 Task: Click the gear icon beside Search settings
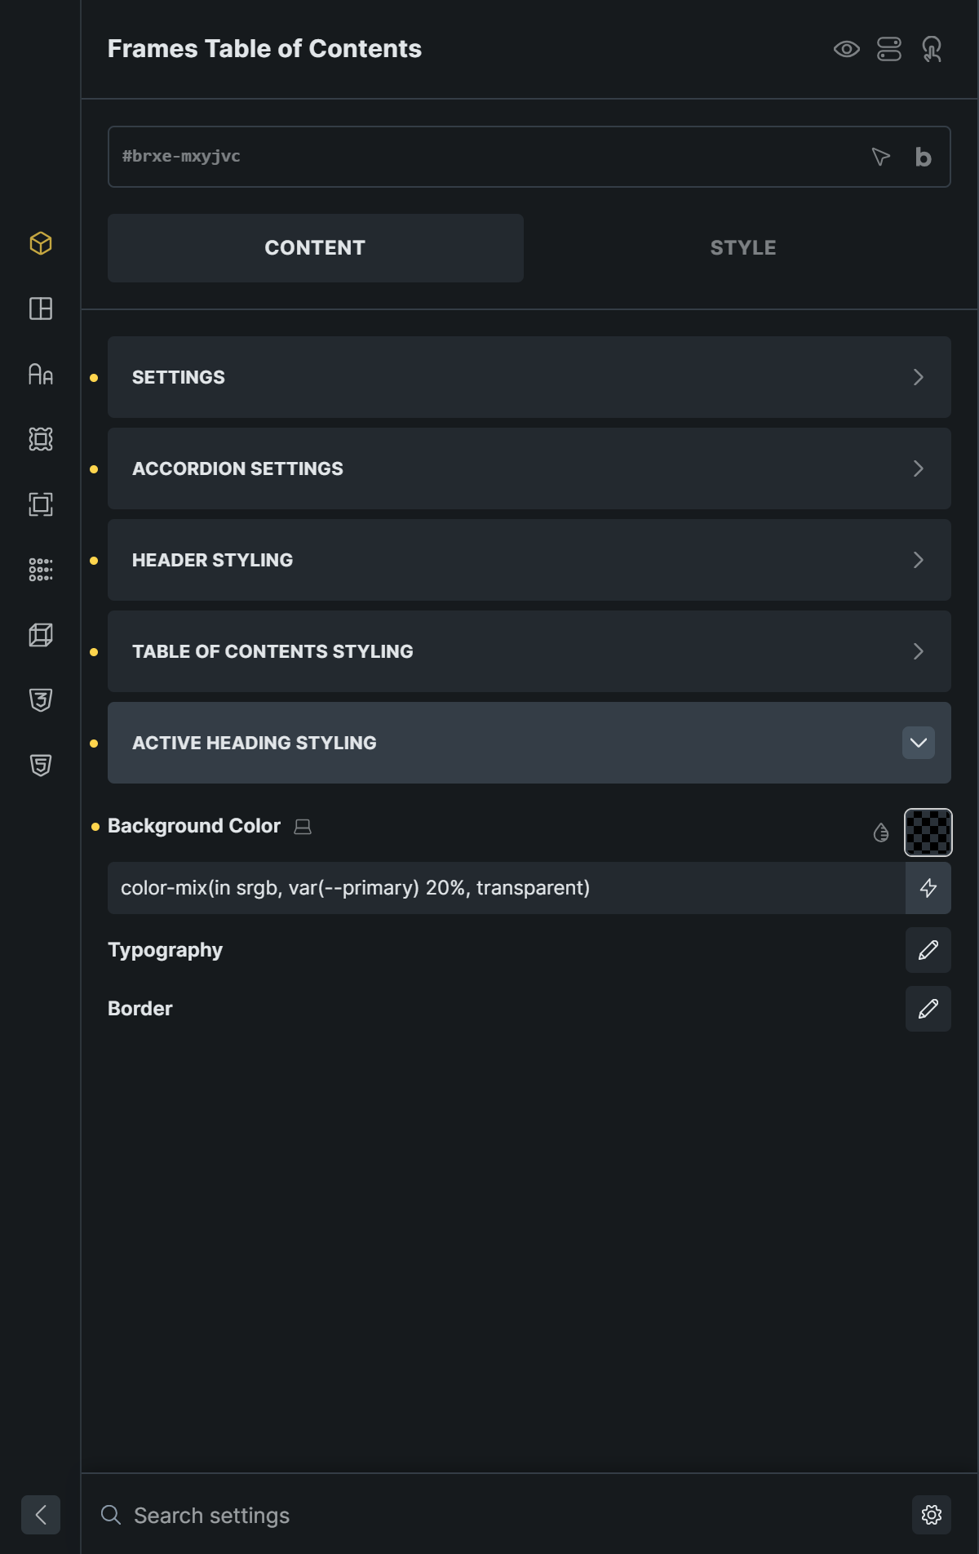(932, 1515)
